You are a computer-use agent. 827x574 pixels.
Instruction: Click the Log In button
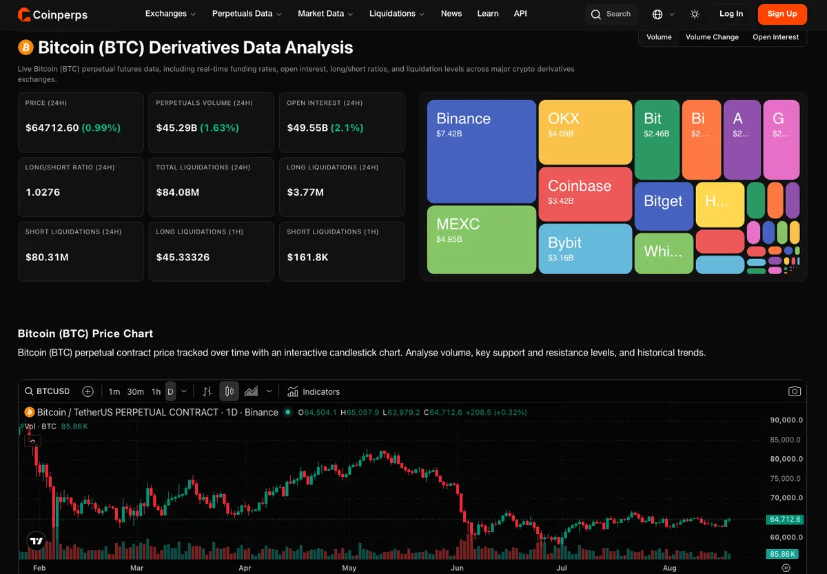point(731,14)
